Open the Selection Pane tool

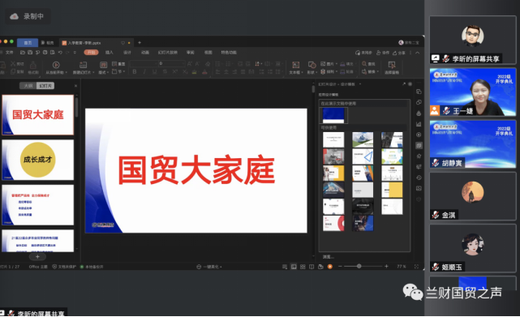point(392,67)
